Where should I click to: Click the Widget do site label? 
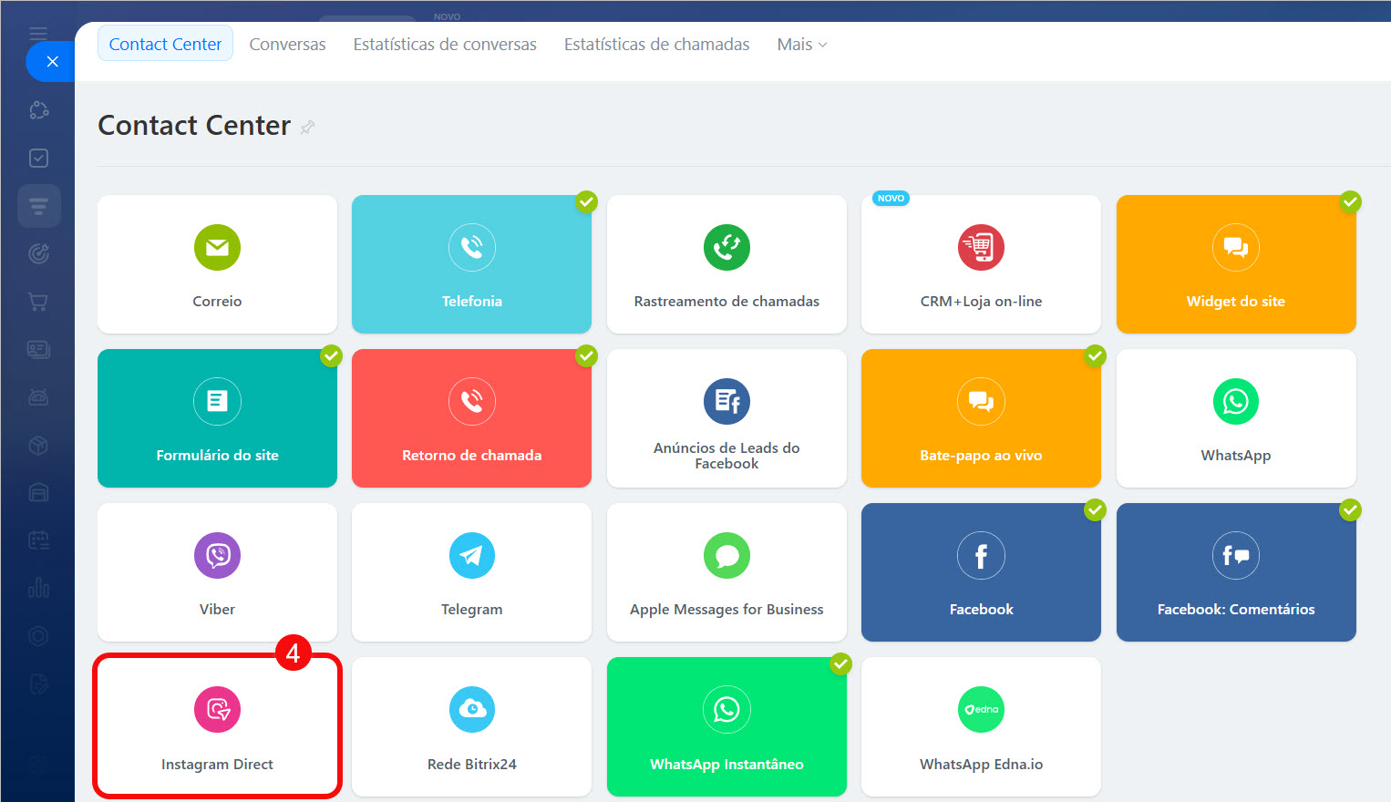(x=1236, y=301)
